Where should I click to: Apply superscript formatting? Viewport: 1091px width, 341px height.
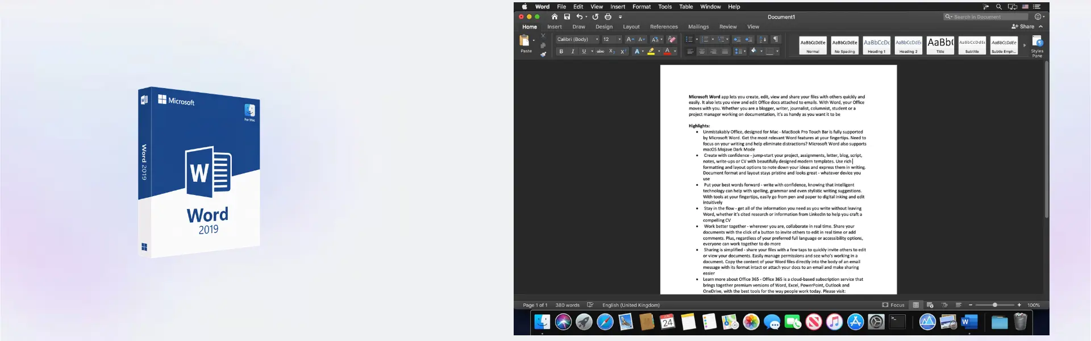623,51
